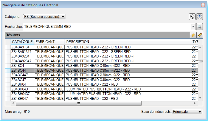Edit catalog entry with the pencil icon
The width and height of the screenshot is (208, 121).
pos(200,35)
